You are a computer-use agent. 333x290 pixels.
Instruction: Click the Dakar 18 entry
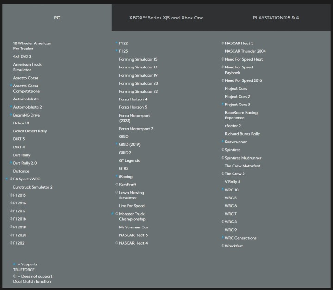[x=21, y=123]
